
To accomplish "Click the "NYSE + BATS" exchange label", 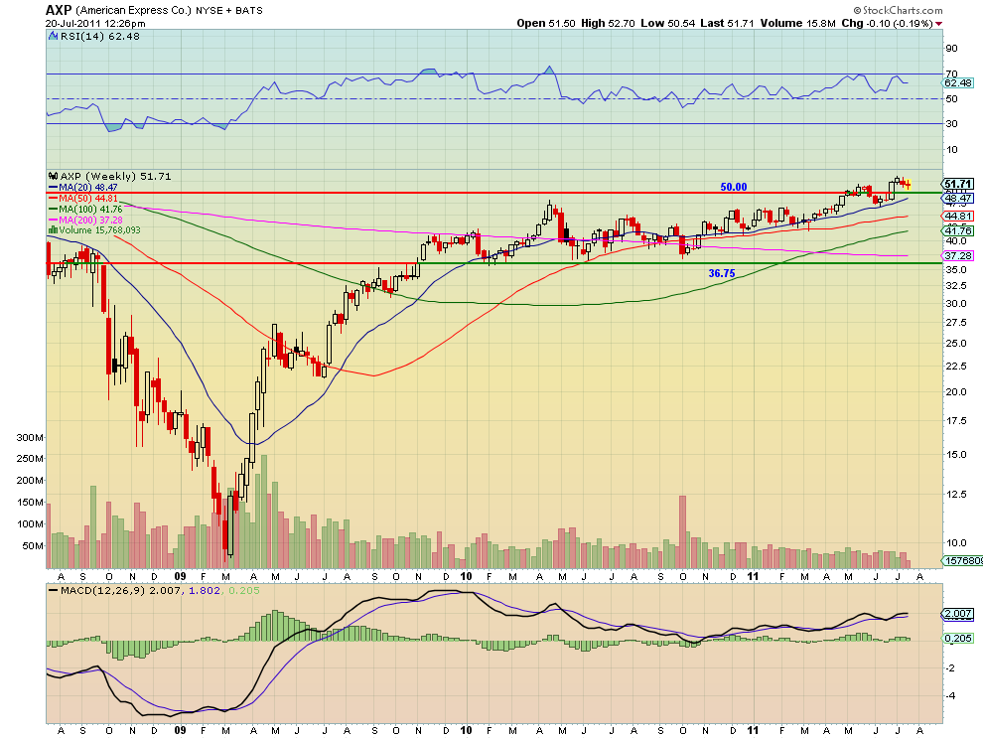I will pyautogui.click(x=228, y=11).
